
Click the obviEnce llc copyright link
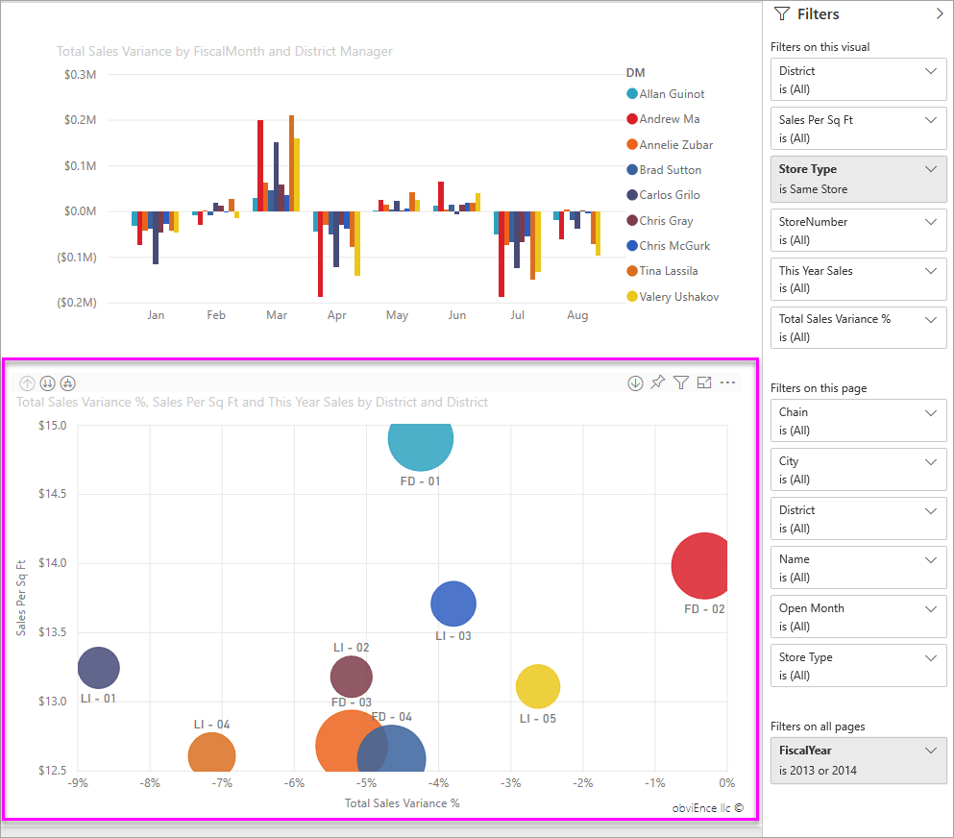pyautogui.click(x=707, y=808)
